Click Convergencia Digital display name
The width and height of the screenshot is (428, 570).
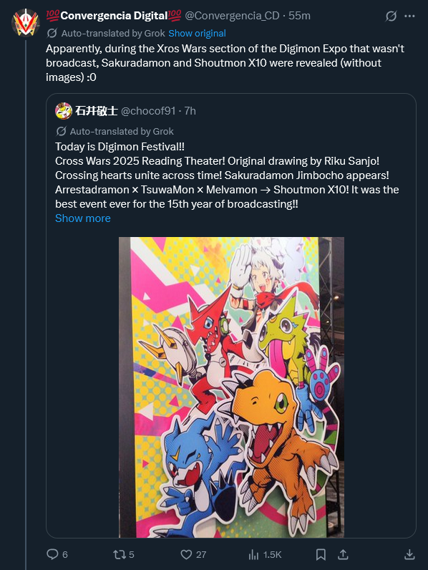coord(114,16)
